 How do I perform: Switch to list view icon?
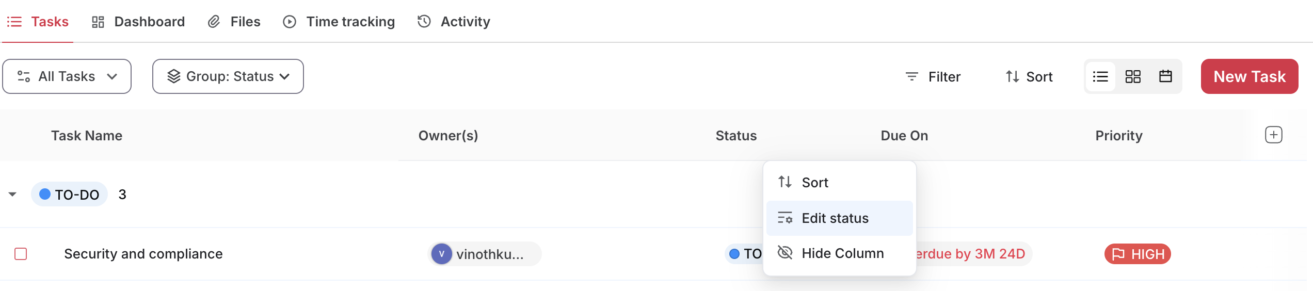point(1100,76)
